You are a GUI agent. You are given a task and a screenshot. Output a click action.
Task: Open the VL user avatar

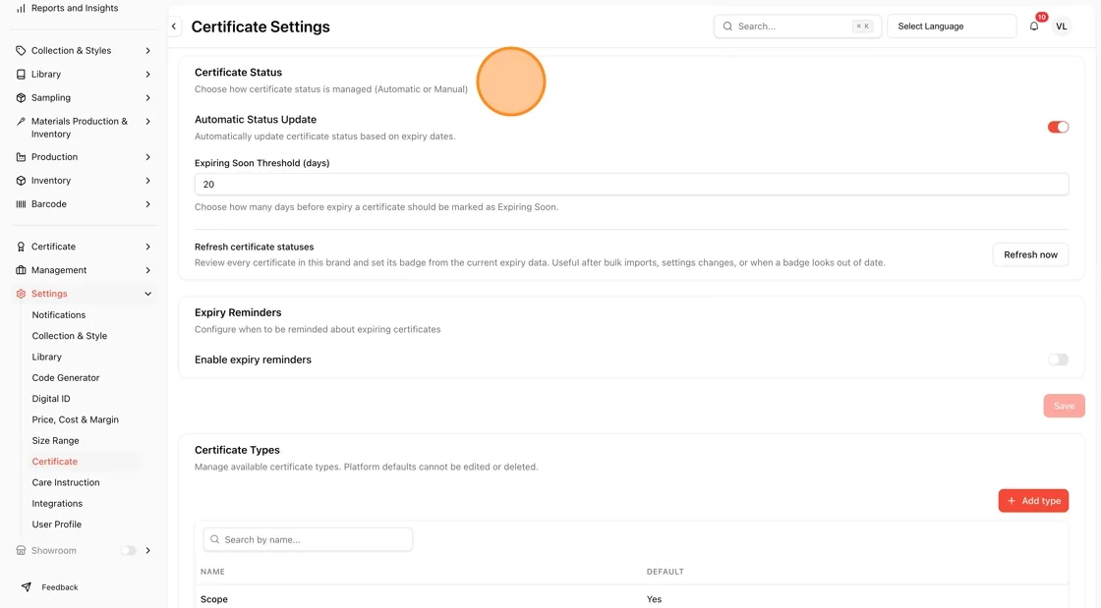pos(1061,26)
